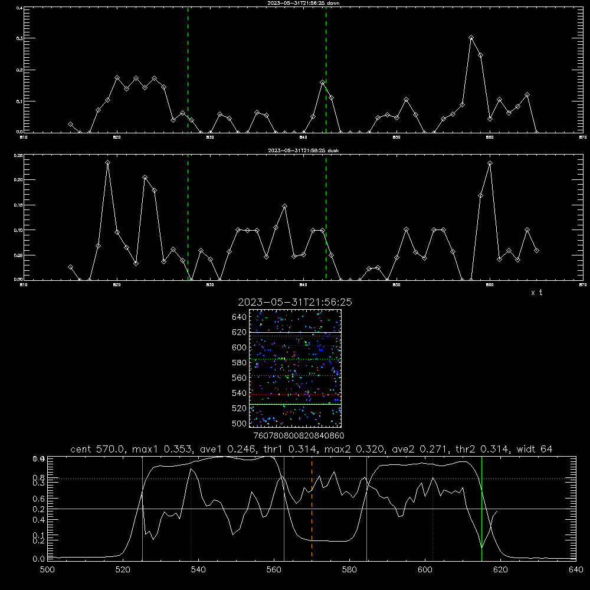Click the 560 x-axis label in bottom plot

(274, 570)
